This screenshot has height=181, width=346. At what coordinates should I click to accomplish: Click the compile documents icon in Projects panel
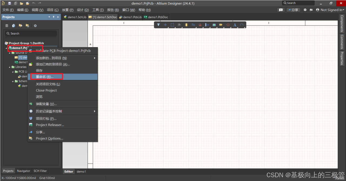[14, 26]
